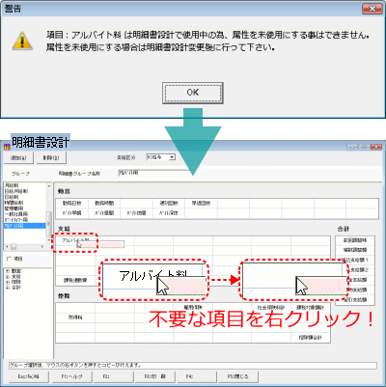Image resolution: width=386 pixels, height=387 pixels.
Task: Close the 警告 dialog with red X
Action: coord(372,9)
